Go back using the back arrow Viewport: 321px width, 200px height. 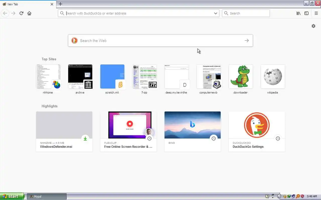tap(5, 13)
